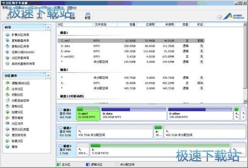Select the 435.79GB unallocated row in list
Screen dimensions: 248x168
point(131,78)
